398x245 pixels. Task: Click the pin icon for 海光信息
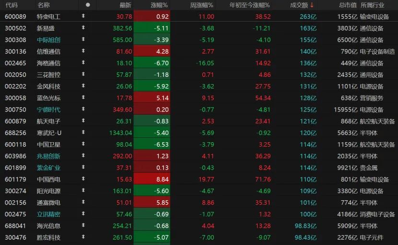[x=83, y=225]
